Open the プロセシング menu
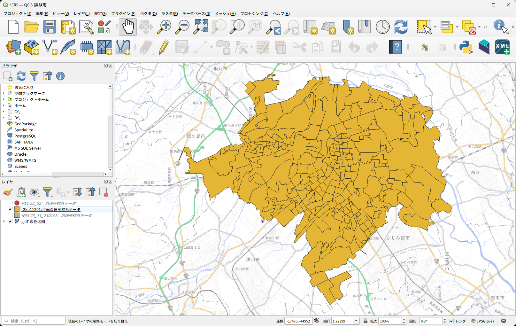This screenshot has width=516, height=326. (254, 13)
